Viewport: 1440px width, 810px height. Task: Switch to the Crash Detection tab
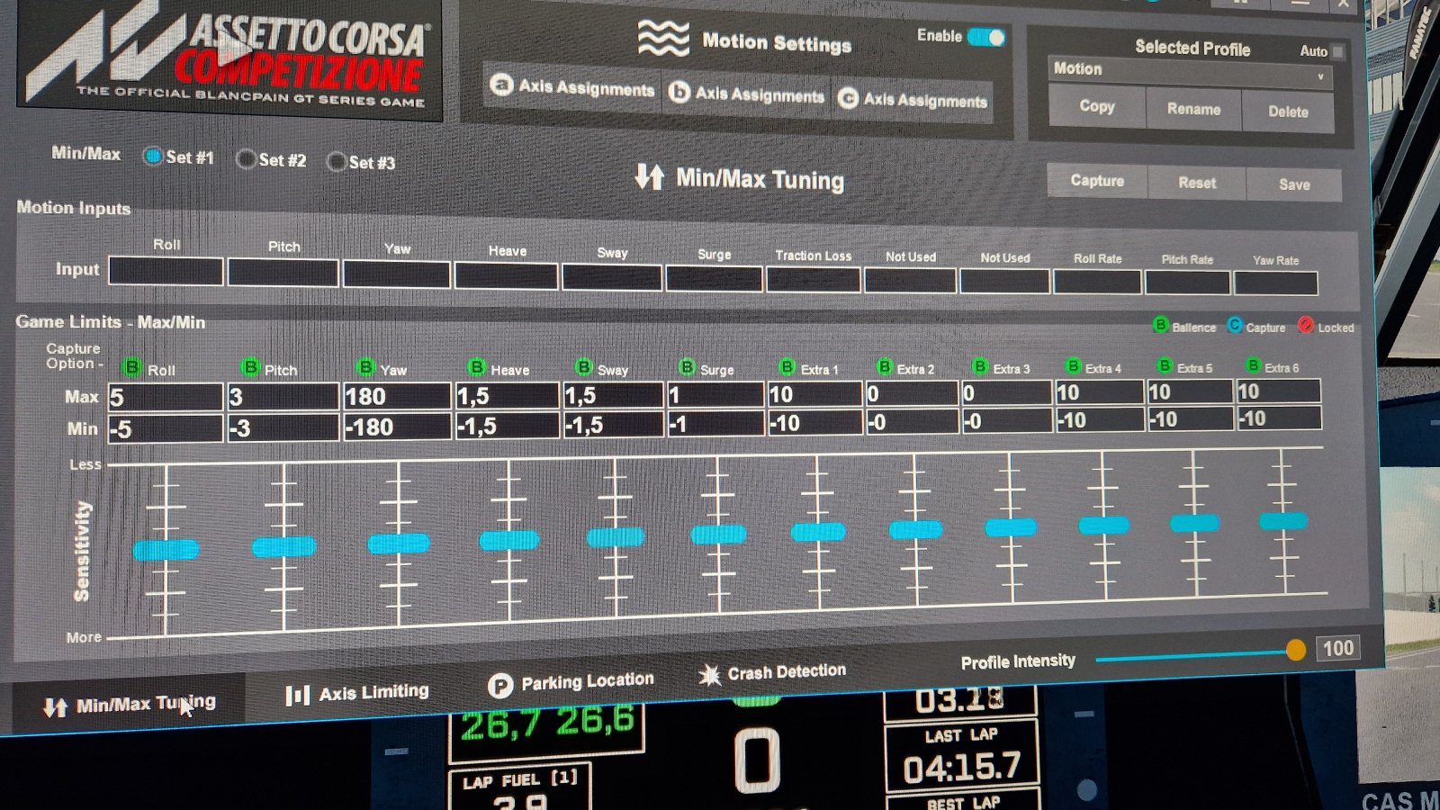773,672
